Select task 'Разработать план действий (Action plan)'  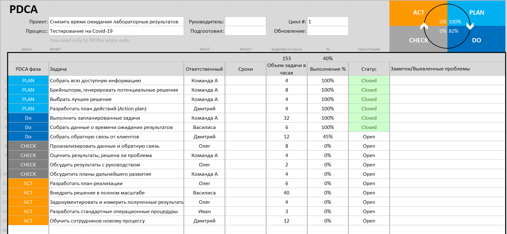[116, 108]
